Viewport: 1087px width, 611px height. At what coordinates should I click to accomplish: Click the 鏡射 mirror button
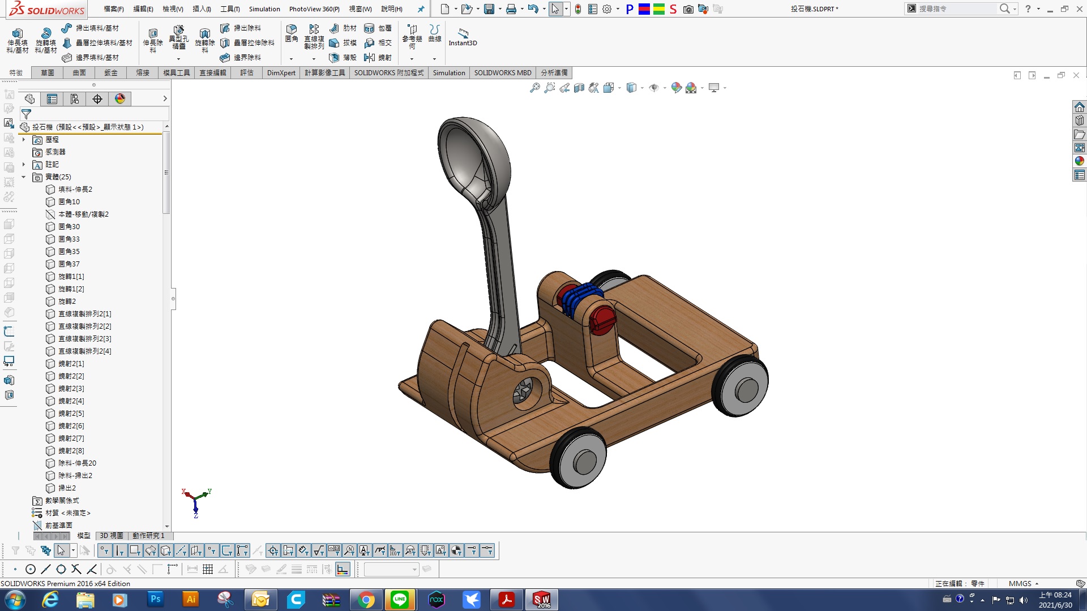pos(378,58)
